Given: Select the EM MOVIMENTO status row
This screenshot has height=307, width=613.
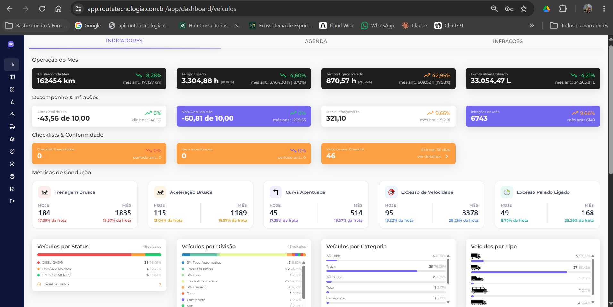Looking at the screenshot, I should tap(99, 275).
